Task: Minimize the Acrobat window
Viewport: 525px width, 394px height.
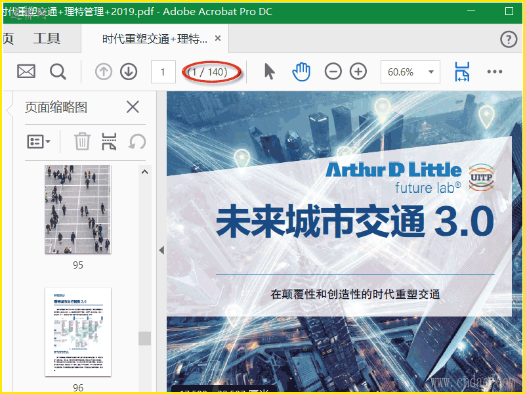Action: [x=471, y=11]
